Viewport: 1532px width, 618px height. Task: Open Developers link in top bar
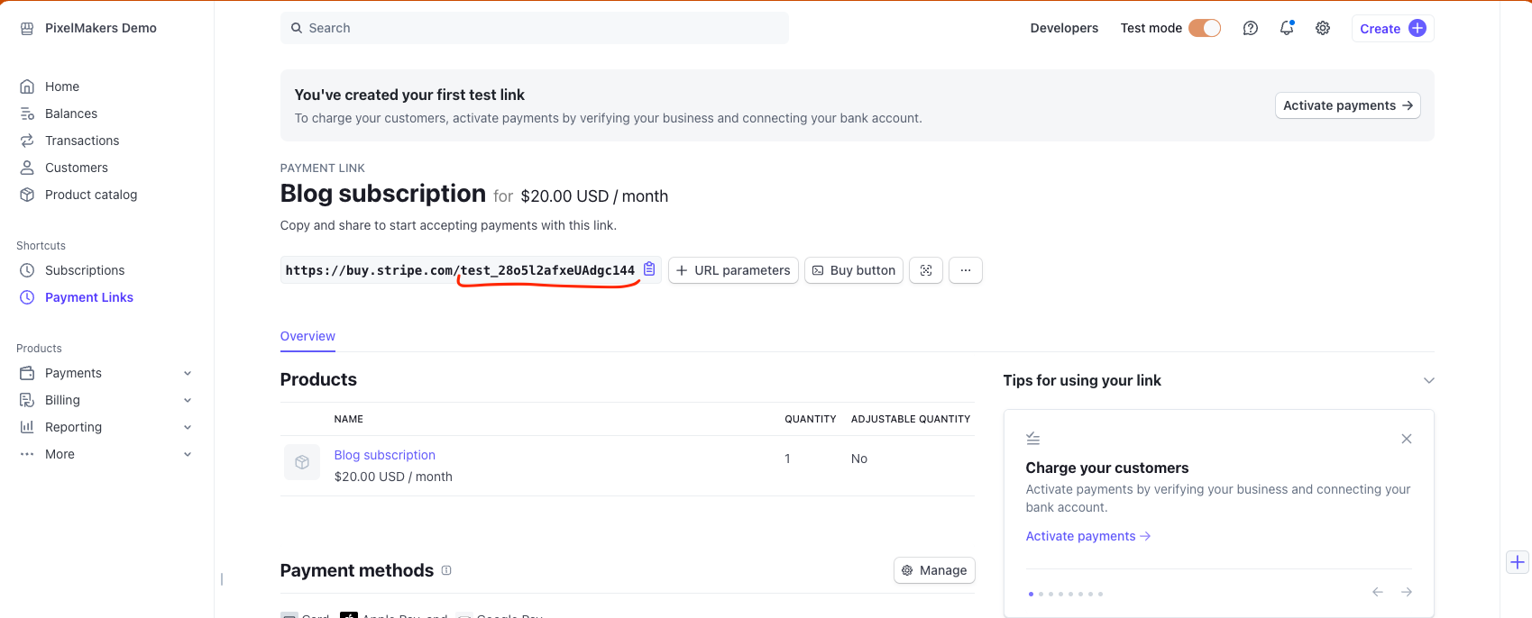(x=1064, y=28)
